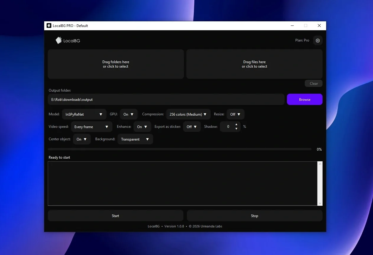Browse for an output folder
Screen dimensions: 373x255
coord(304,100)
